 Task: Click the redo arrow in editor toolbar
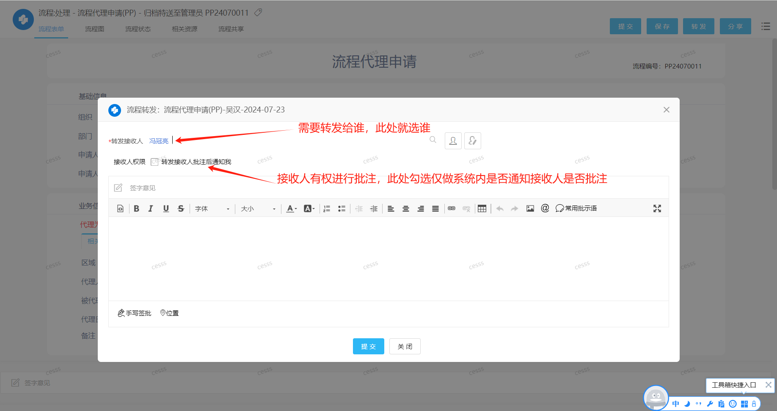(515, 208)
